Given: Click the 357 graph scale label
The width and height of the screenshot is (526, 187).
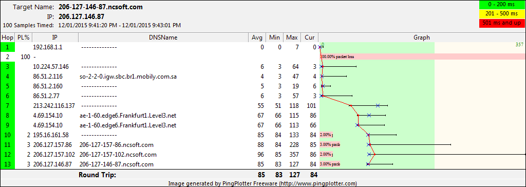Looking at the screenshot, I should [x=519, y=44].
